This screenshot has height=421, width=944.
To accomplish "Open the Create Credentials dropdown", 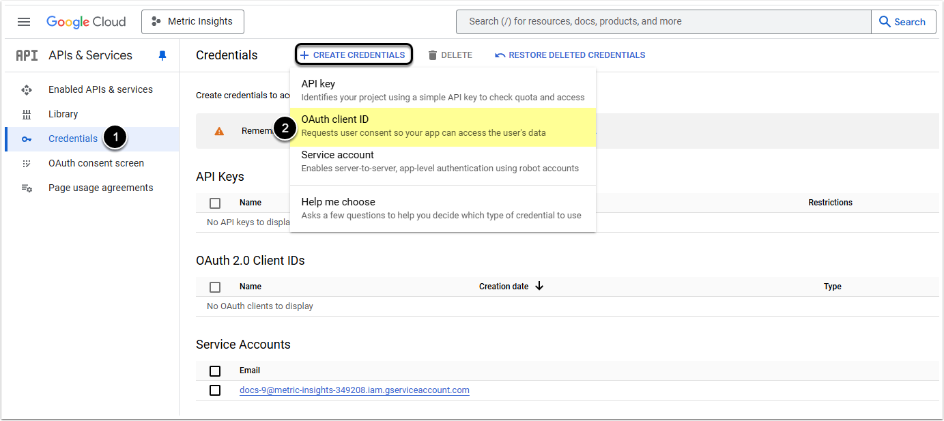I will [x=354, y=55].
